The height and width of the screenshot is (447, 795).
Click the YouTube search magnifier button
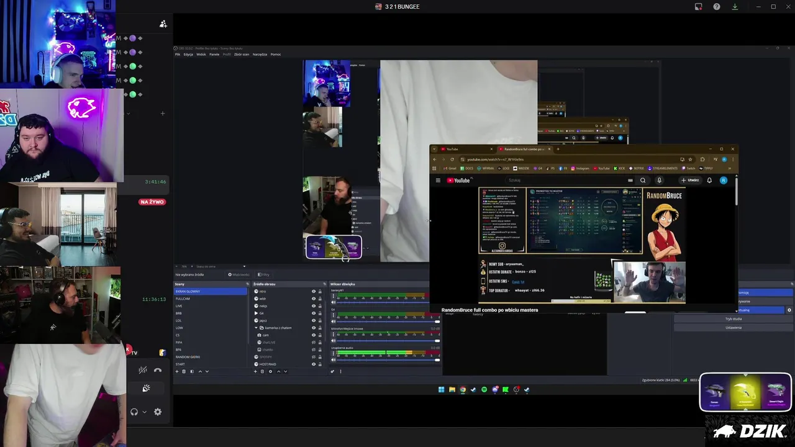pyautogui.click(x=643, y=180)
